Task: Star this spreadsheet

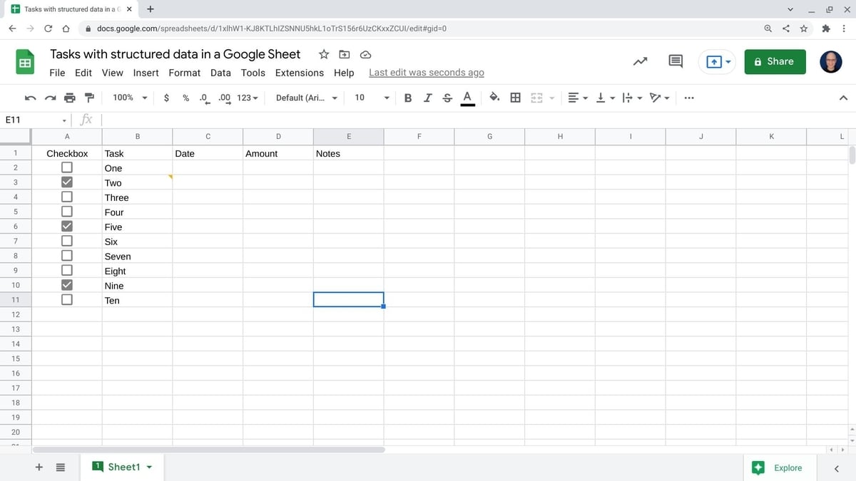Action: tap(323, 54)
